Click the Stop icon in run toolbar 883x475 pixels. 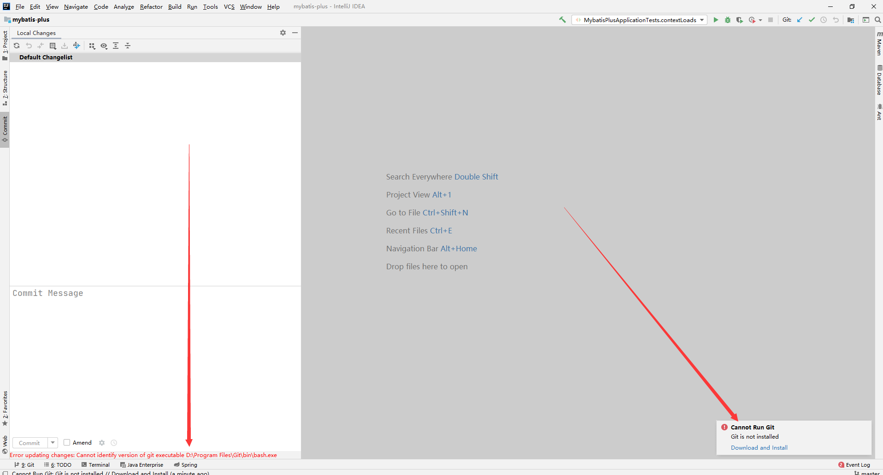771,20
